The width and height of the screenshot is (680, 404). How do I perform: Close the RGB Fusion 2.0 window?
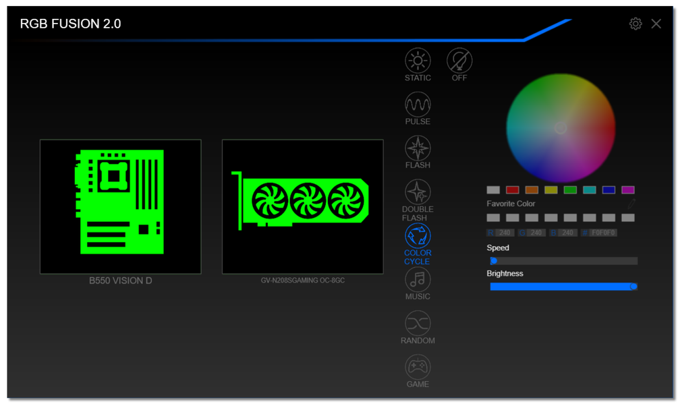point(656,24)
